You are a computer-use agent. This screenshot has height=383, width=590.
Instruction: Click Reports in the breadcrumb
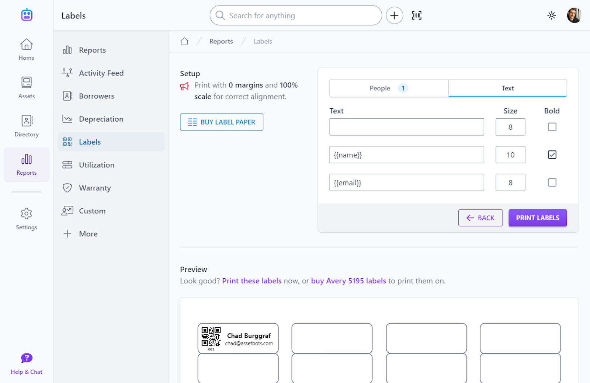click(x=221, y=41)
